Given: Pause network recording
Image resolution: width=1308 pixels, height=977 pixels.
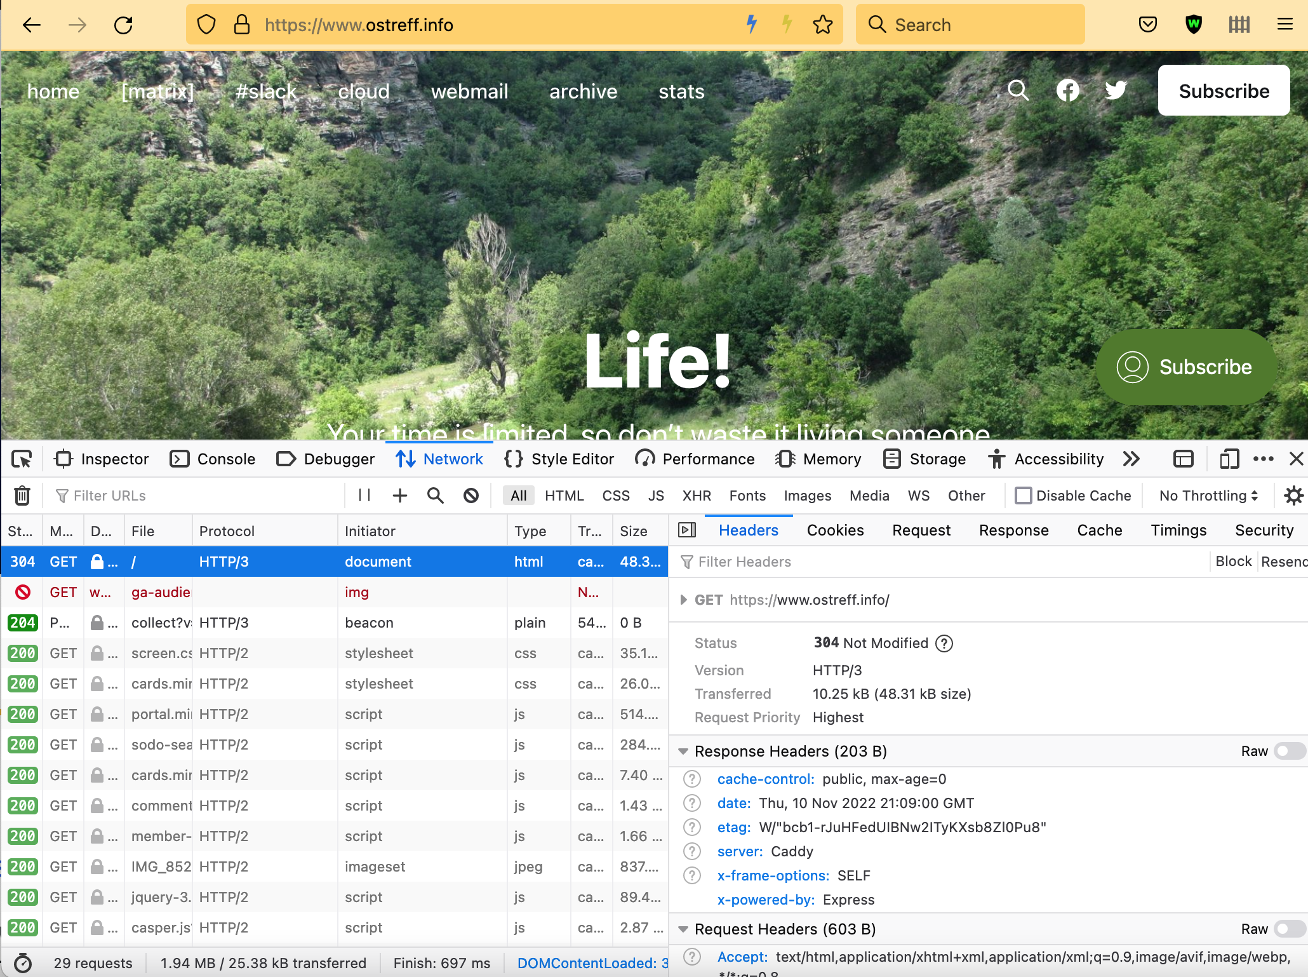Looking at the screenshot, I should click(364, 495).
